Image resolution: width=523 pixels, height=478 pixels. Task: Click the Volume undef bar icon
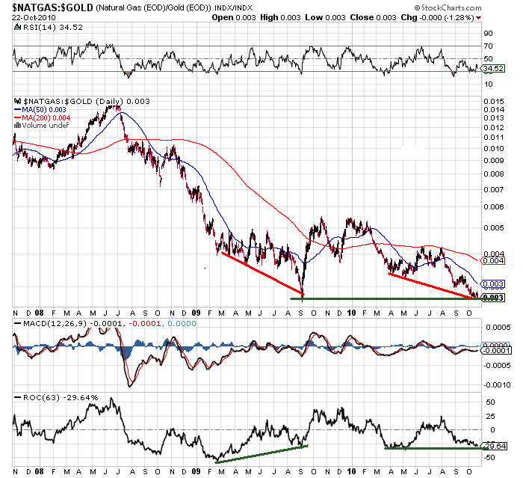[17, 125]
